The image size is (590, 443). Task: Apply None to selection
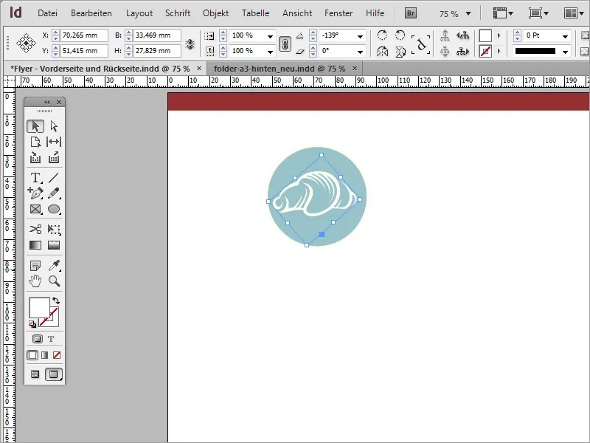click(57, 355)
